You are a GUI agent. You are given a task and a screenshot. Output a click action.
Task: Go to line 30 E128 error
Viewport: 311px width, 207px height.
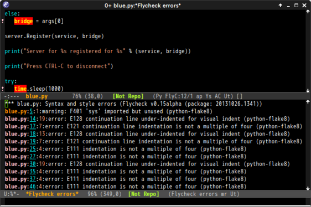(33, 164)
